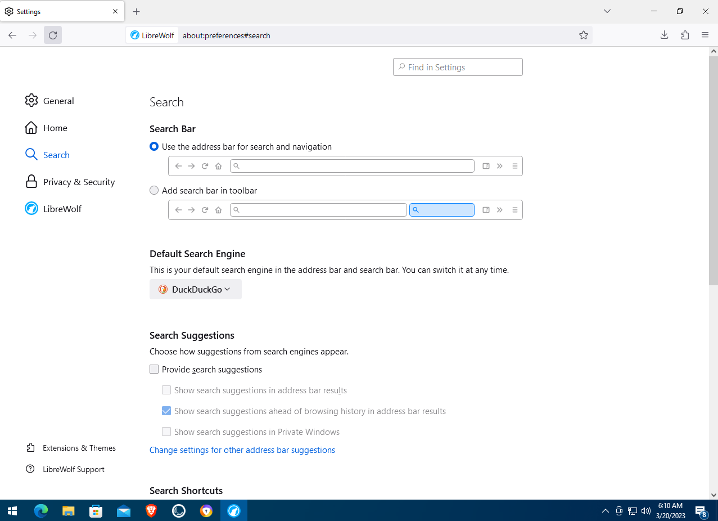718x521 pixels.
Task: Open 'Change settings for other address bar suggestions'
Action: coord(242,450)
